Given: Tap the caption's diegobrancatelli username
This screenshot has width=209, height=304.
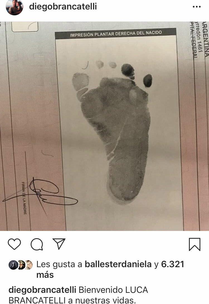Looking at the screenshot, I should click(x=42, y=290).
